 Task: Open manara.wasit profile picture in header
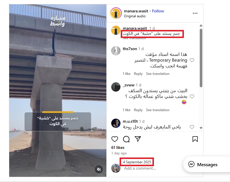116,13
